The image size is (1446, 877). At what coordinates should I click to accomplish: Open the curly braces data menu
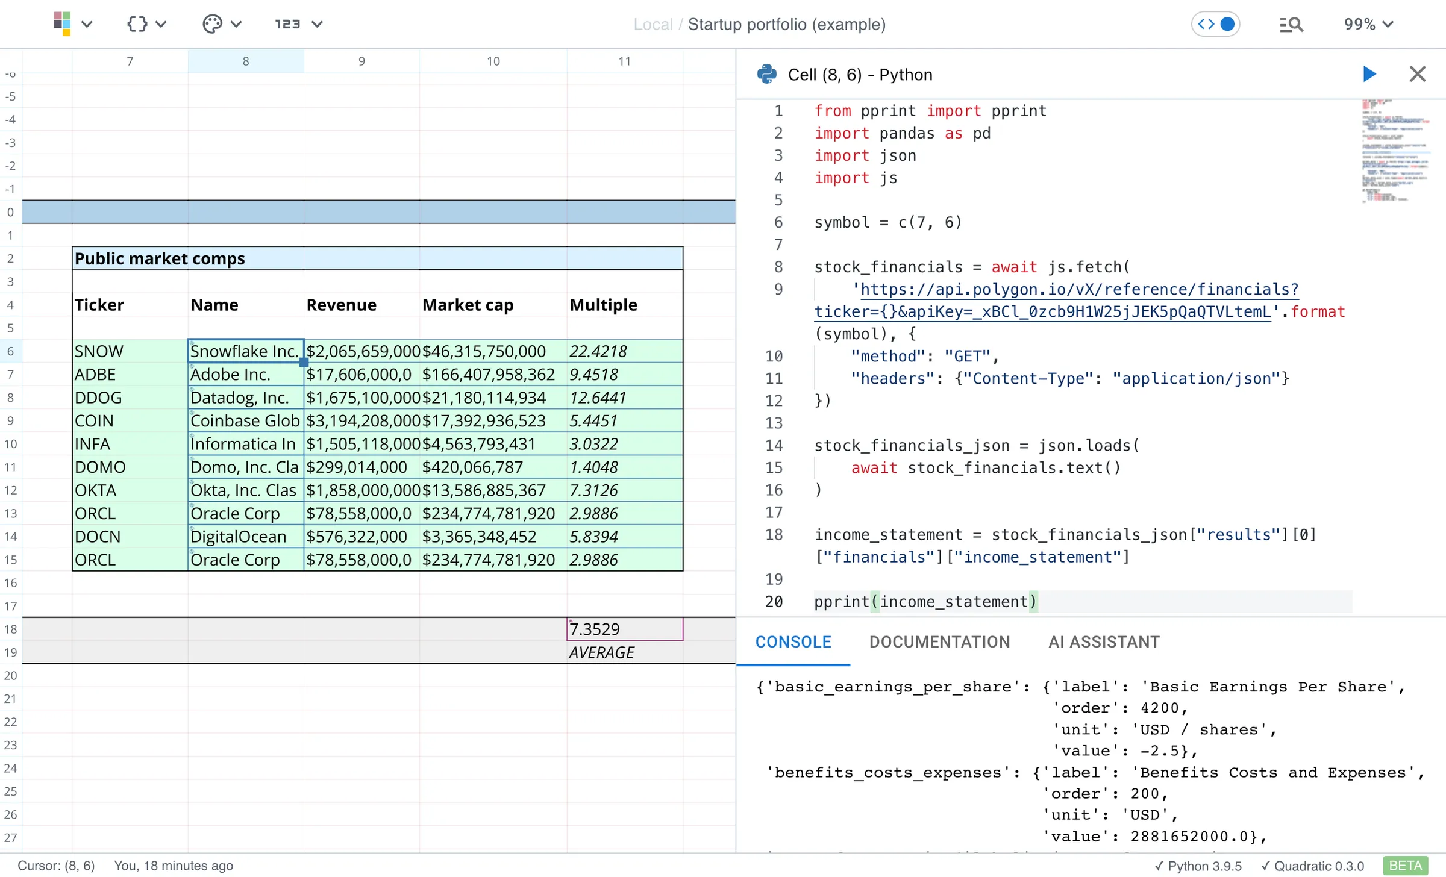pos(138,24)
